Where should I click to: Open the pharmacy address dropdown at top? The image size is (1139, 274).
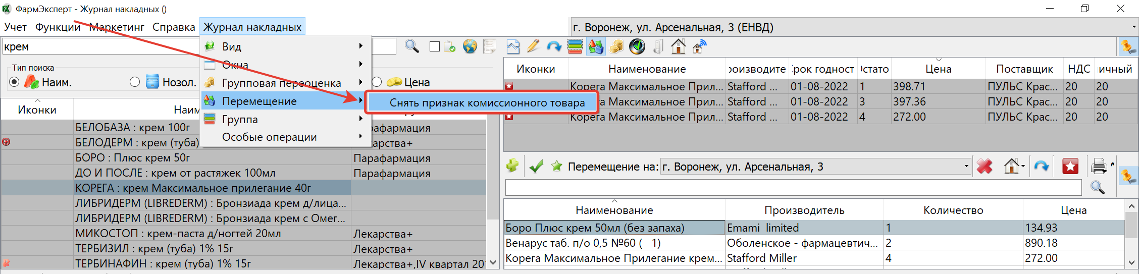[x=1133, y=27]
